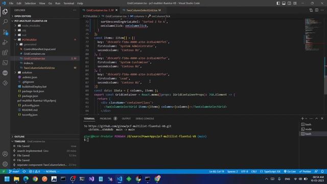Switch to the Debug Console panel tab

click(145, 119)
